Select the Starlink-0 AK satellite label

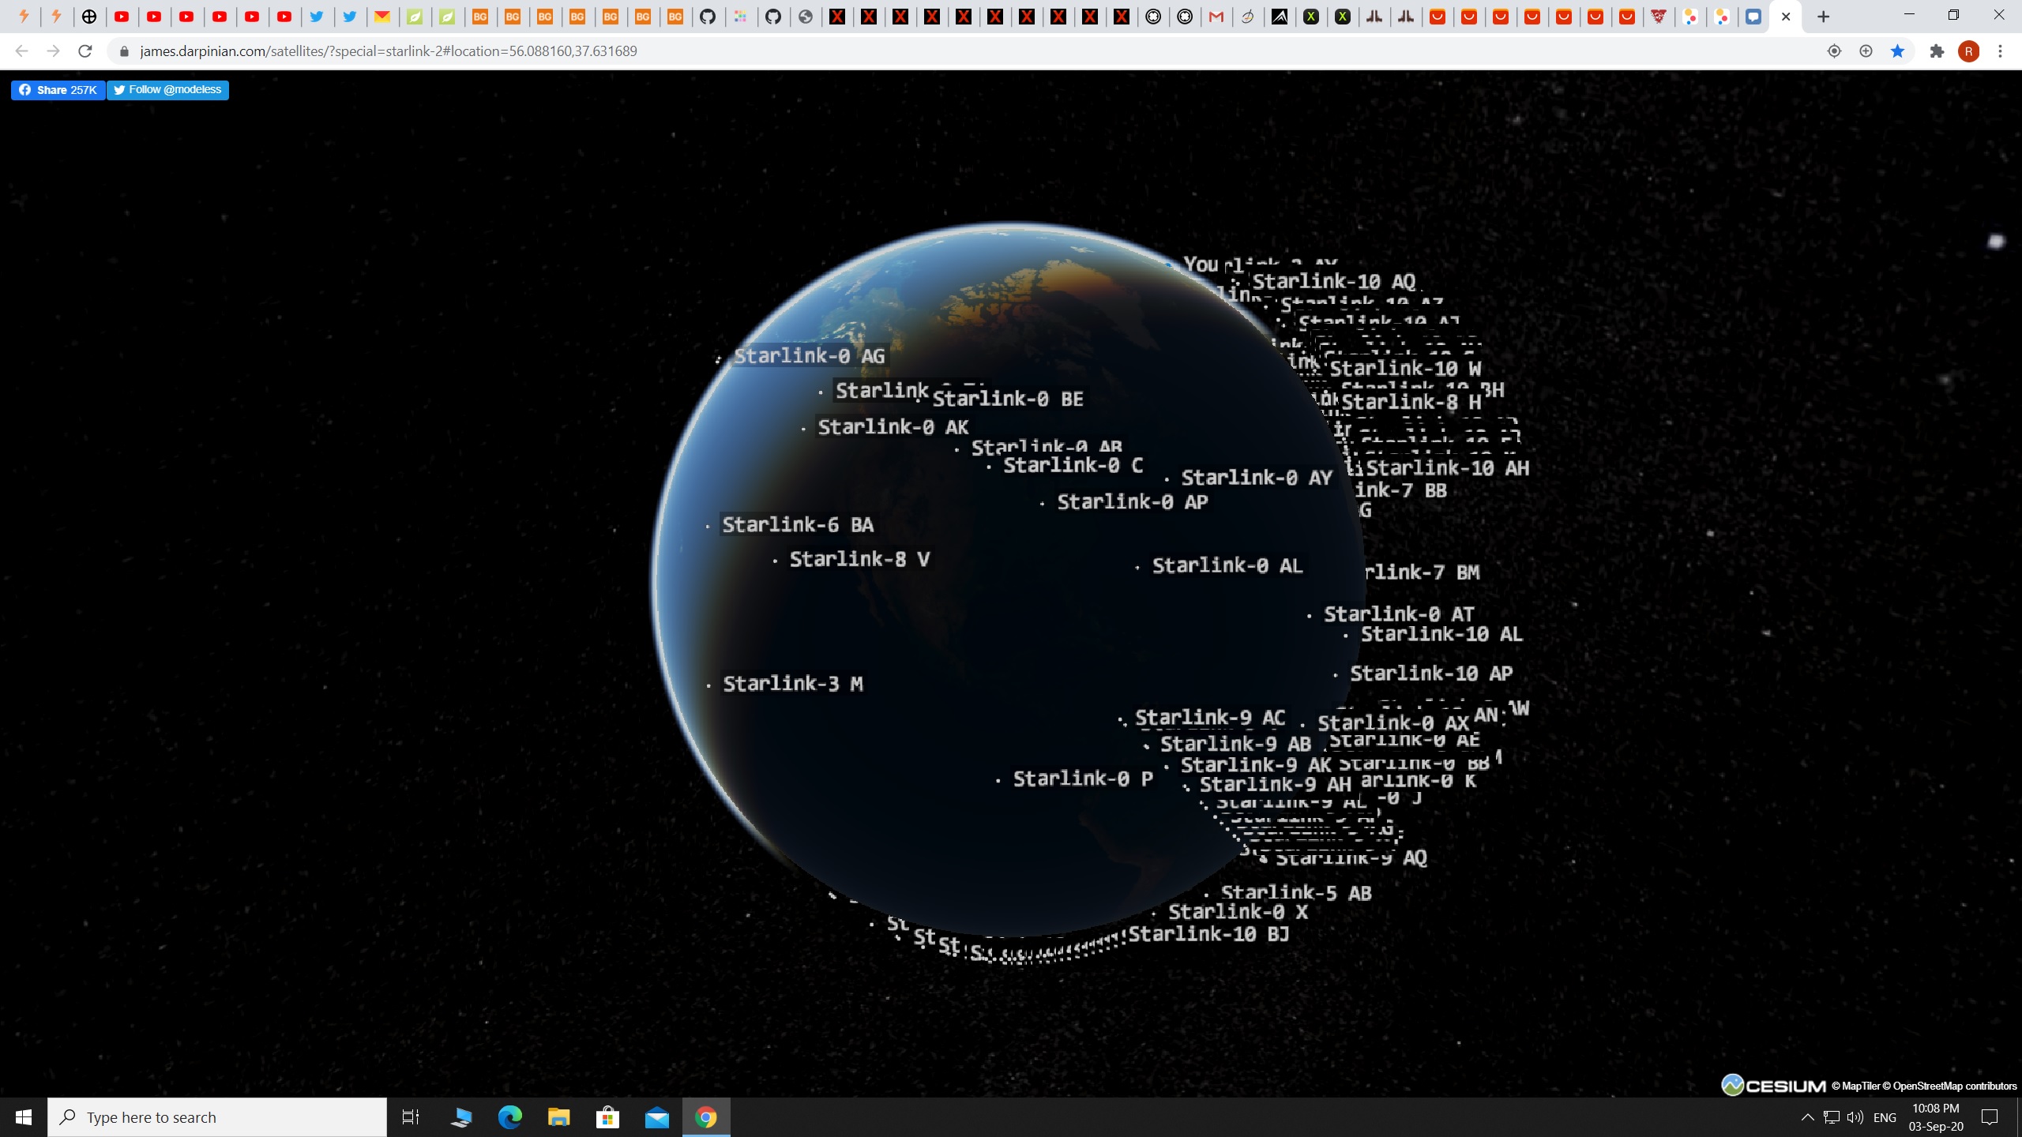(x=893, y=427)
